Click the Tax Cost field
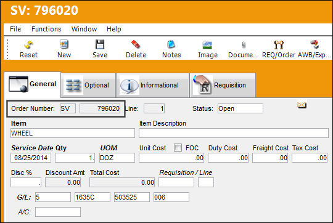 point(310,158)
